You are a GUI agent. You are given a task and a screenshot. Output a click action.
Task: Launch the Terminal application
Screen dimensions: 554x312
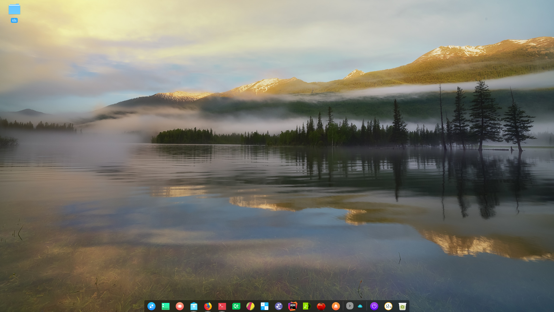click(x=222, y=306)
